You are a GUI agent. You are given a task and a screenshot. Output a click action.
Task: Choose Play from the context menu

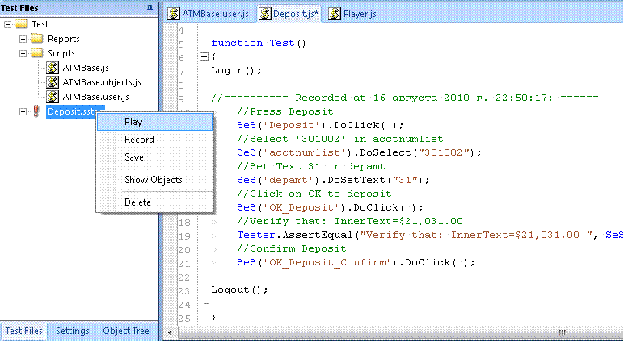133,122
